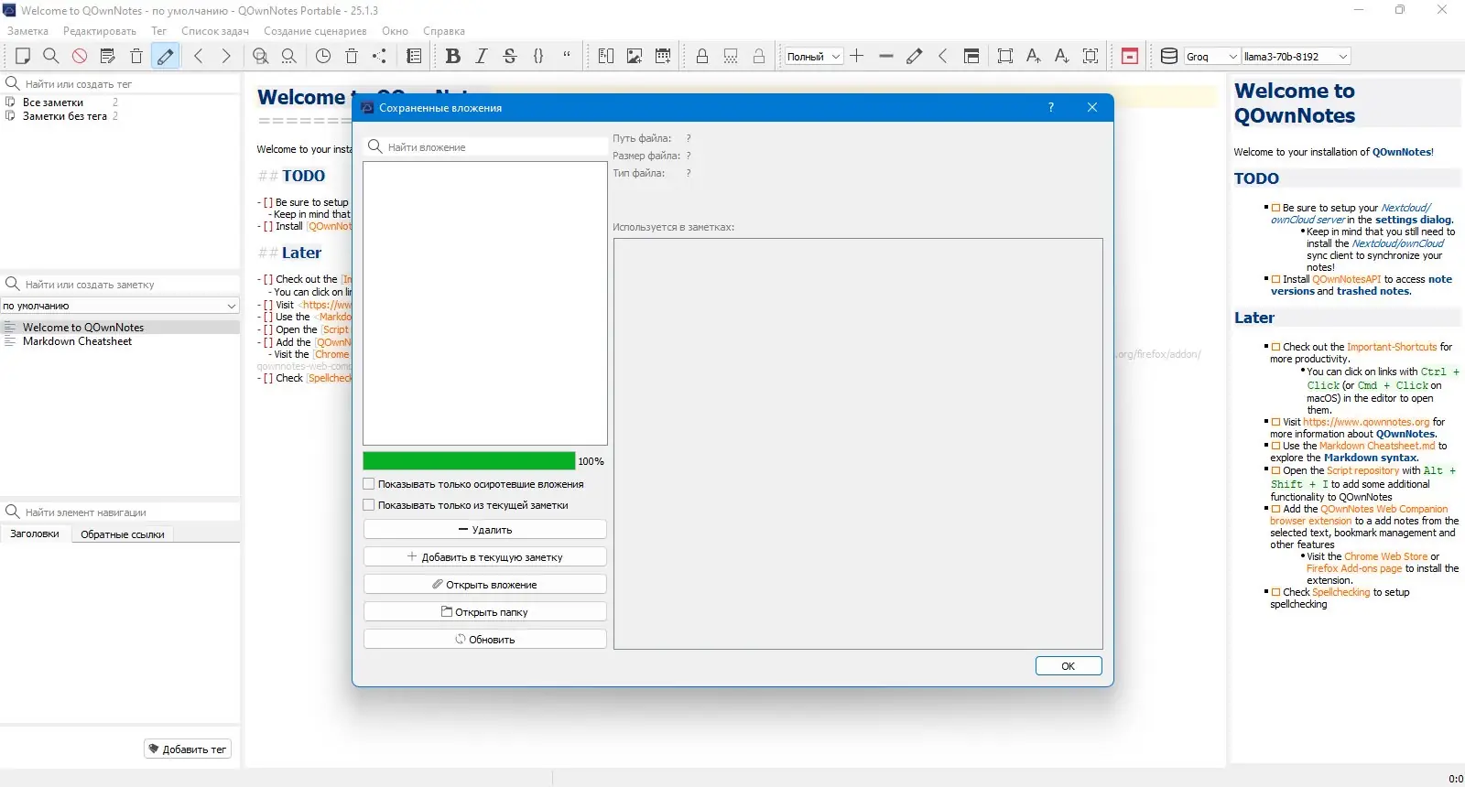
Task: Enable 'Показывать только осиротевшие вложения' checkbox
Action: tap(369, 484)
